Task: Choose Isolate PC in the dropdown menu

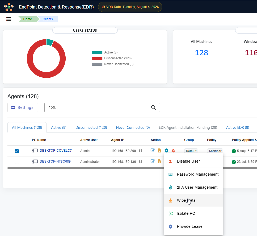Action: pos(193,213)
